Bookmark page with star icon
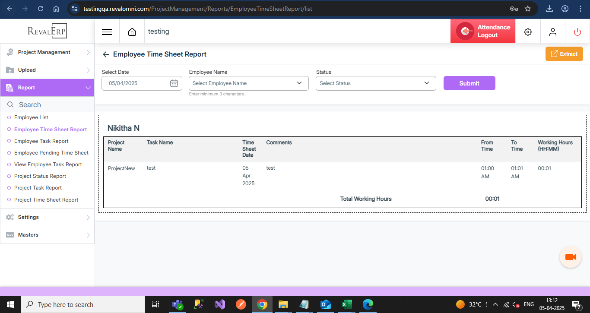The width and height of the screenshot is (590, 313). (527, 9)
